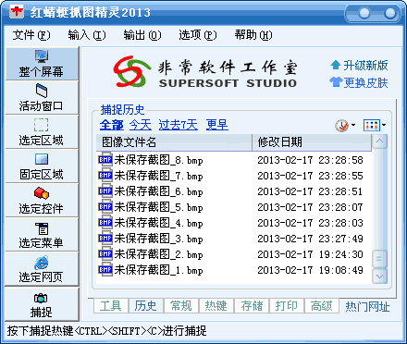407x344 pixels.
Task: Click the BMP icon of 未保存截图_3.bmp
Action: (x=105, y=239)
